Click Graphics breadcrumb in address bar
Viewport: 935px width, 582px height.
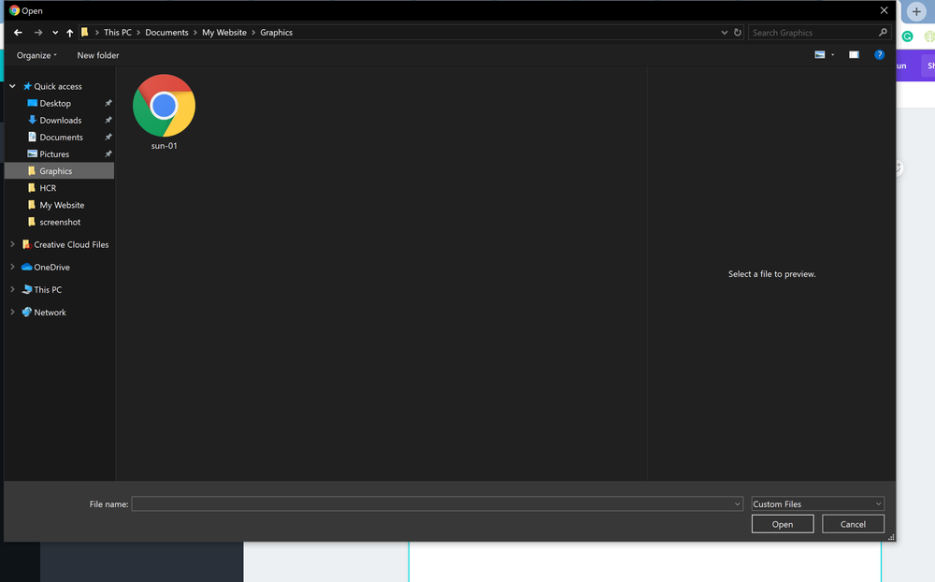coord(276,32)
